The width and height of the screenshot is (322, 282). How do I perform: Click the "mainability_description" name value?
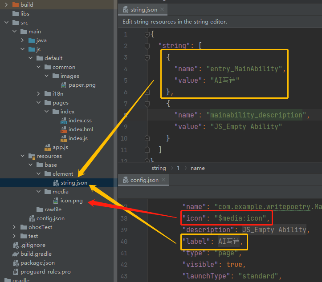256,115
